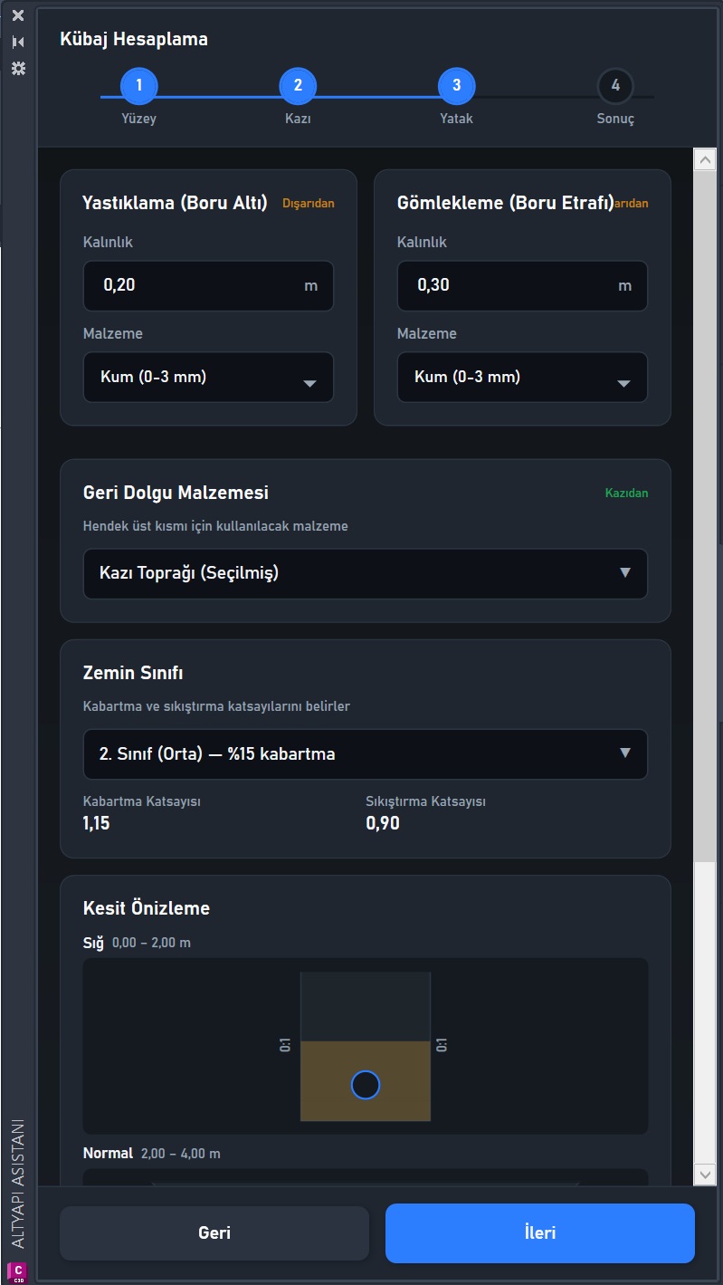Screen dimensions: 723x1285
Task: Click the panel auto-hide pin icon
Action: pyautogui.click(x=18, y=42)
